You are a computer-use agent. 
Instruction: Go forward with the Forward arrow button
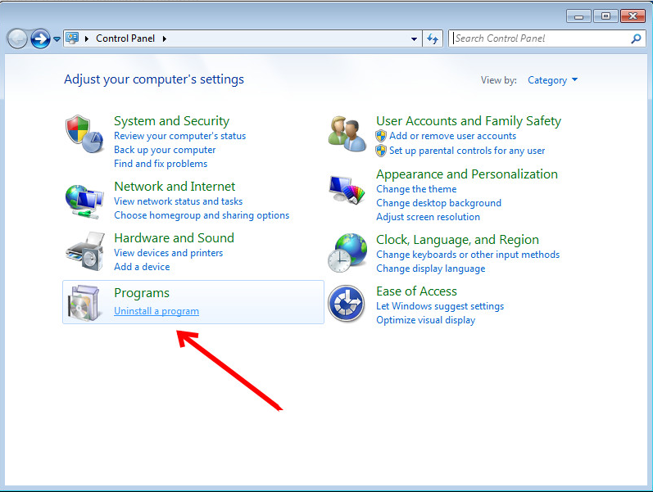(40, 38)
